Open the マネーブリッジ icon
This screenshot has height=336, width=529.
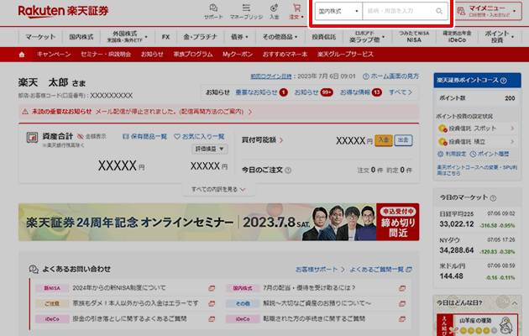[x=246, y=11]
